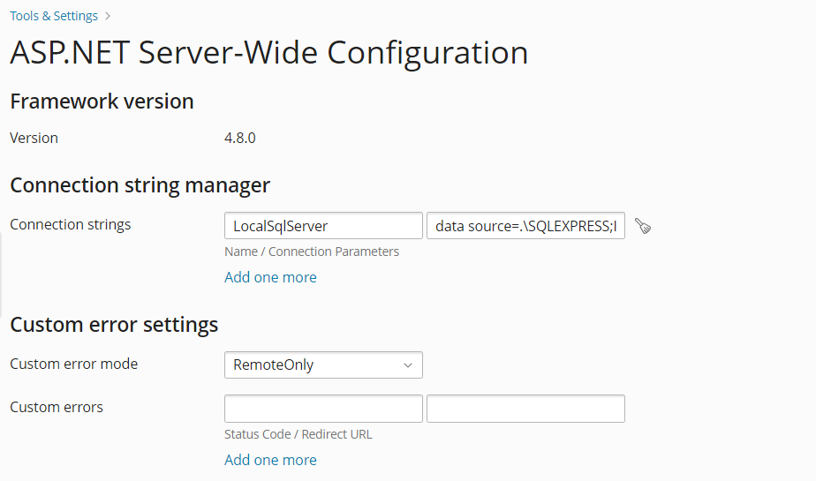
Task: Click the Connection strings field label
Action: pos(70,224)
